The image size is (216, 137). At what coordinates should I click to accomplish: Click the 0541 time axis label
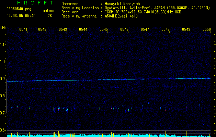[x=23, y=29]
